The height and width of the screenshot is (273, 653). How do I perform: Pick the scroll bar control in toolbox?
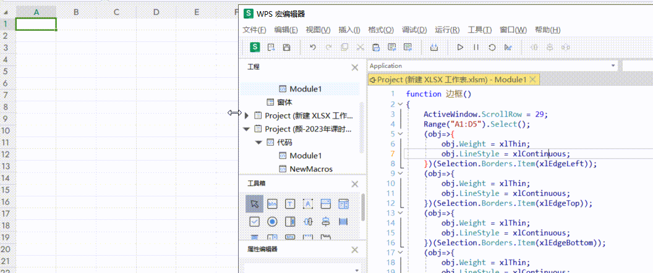click(x=290, y=221)
